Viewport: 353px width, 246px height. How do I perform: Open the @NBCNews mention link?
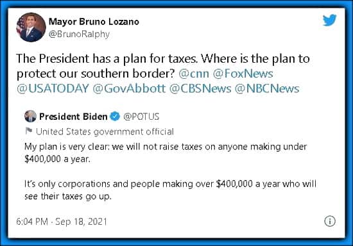[x=267, y=88]
